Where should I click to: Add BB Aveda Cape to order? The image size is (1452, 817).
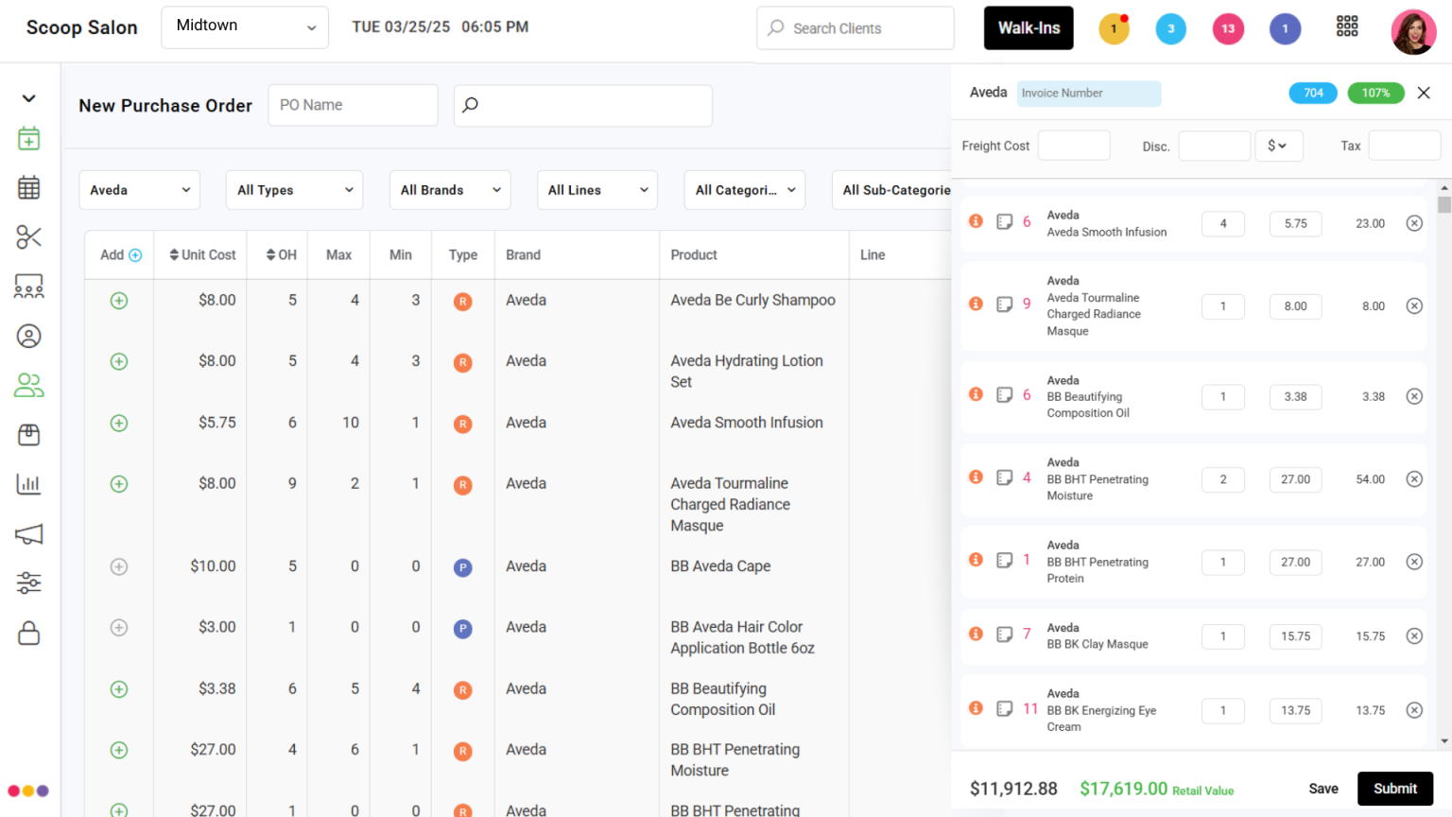click(119, 567)
